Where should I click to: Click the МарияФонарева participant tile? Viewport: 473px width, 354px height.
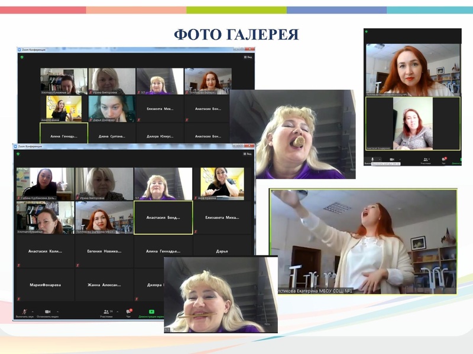46,284
